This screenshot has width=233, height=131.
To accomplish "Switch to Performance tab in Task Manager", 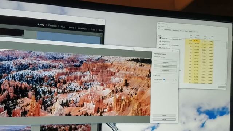I will coord(168,30).
